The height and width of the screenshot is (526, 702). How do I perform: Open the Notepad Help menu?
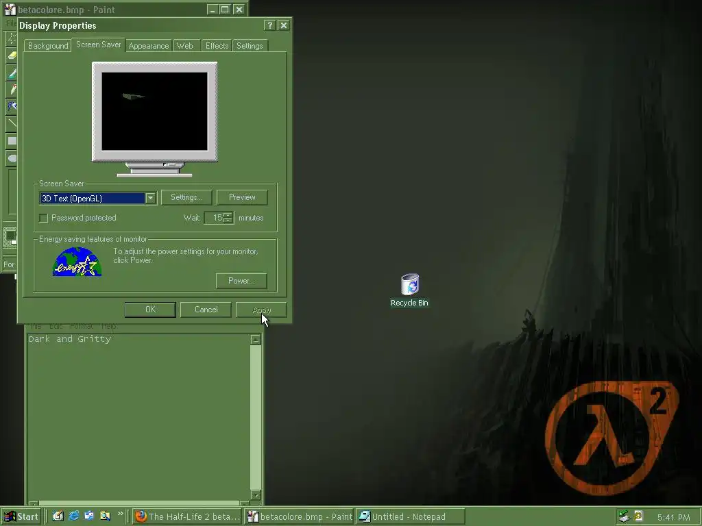[x=109, y=326]
